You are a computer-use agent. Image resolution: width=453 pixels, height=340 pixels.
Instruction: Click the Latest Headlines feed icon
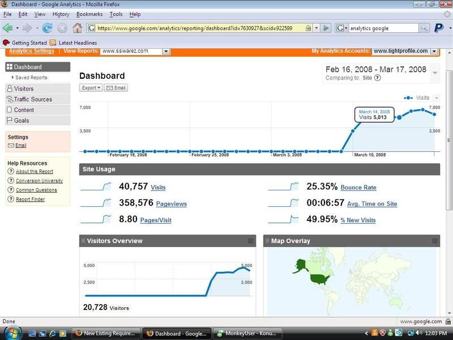pos(53,42)
